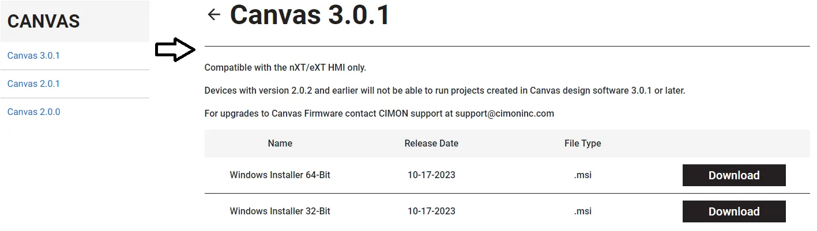Image resolution: width=817 pixels, height=231 pixels.
Task: Click the support@cimoninc.com email address
Action: (504, 113)
